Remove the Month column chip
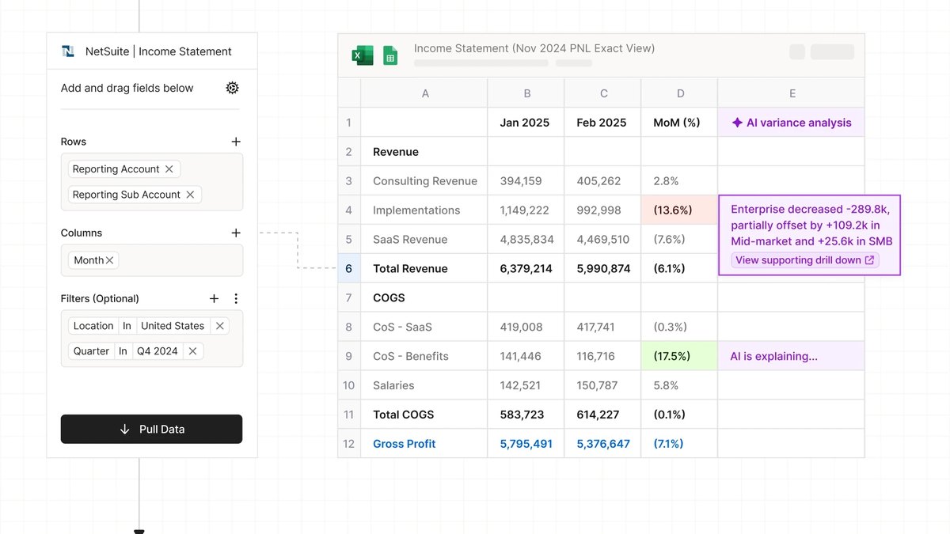950x534 pixels. (110, 260)
